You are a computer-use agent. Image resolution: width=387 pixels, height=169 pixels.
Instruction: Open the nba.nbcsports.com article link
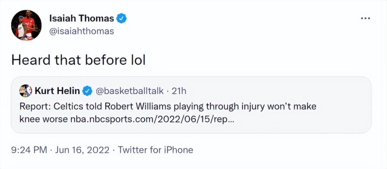(151, 120)
